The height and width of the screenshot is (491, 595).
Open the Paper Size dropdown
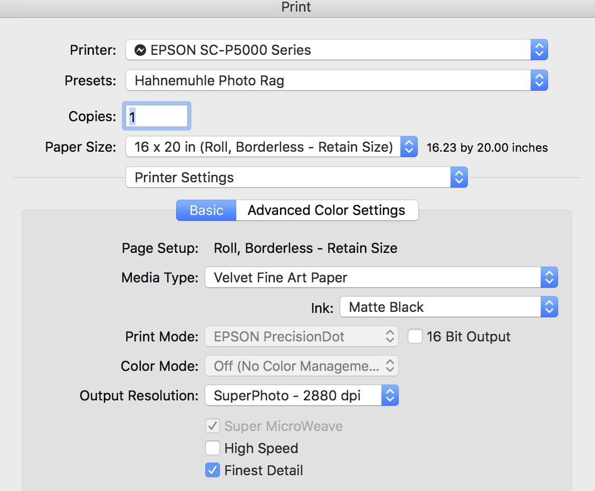[x=264, y=148]
